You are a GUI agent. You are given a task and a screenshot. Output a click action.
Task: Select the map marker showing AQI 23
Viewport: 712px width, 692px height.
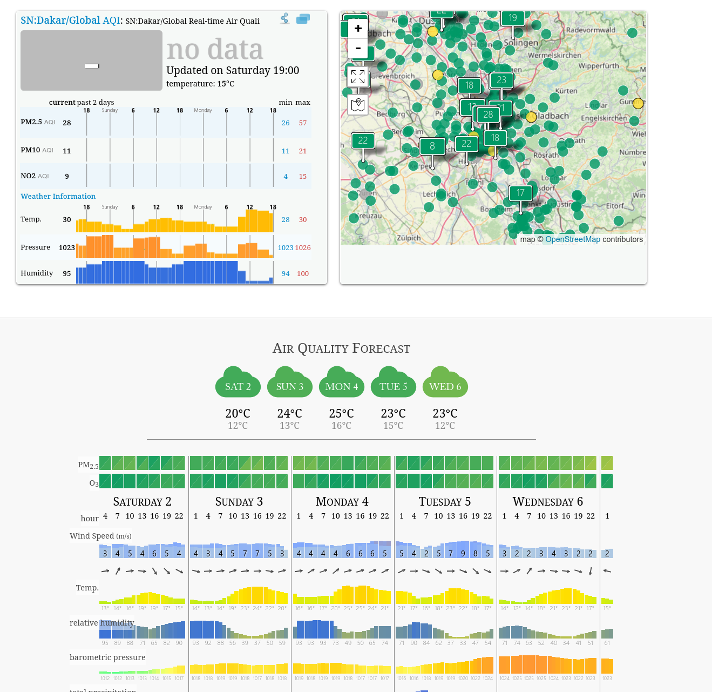coord(501,80)
